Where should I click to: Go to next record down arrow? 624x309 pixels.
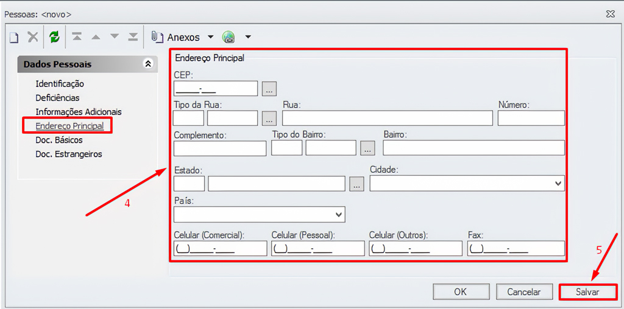[114, 37]
